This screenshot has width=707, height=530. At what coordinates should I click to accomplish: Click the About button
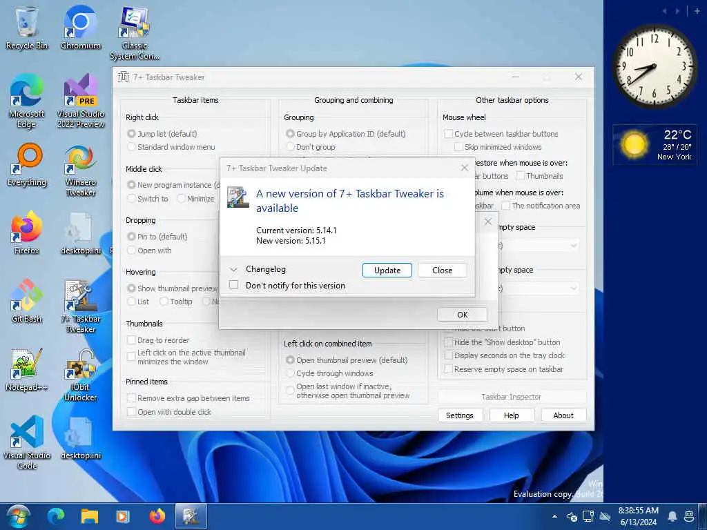tap(563, 415)
